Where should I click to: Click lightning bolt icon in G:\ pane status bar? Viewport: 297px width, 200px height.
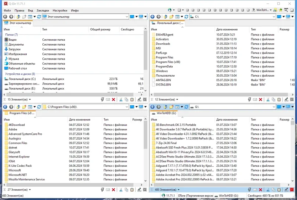[249, 190]
